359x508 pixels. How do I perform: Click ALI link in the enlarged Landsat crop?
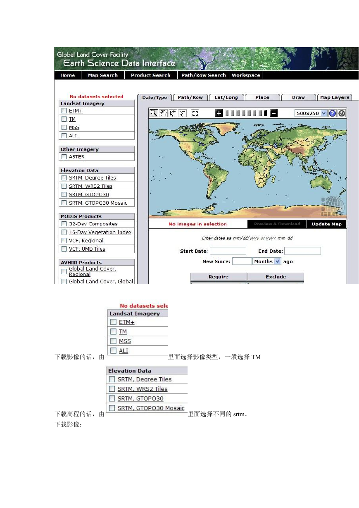(x=124, y=351)
